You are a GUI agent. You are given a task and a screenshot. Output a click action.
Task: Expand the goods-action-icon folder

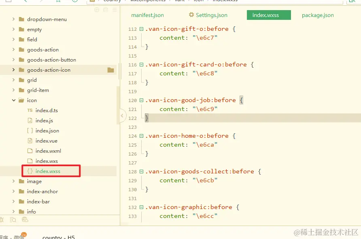click(13, 70)
